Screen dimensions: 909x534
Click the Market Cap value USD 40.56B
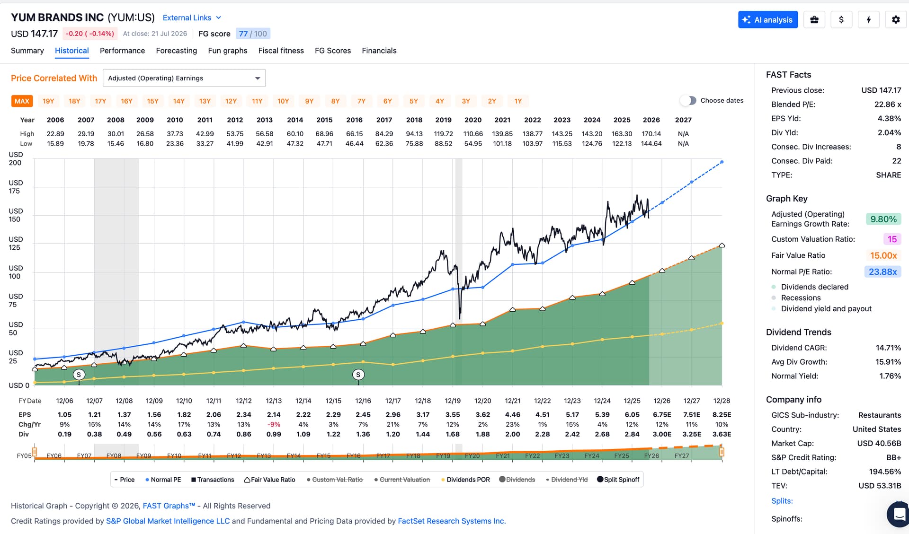pyautogui.click(x=879, y=443)
